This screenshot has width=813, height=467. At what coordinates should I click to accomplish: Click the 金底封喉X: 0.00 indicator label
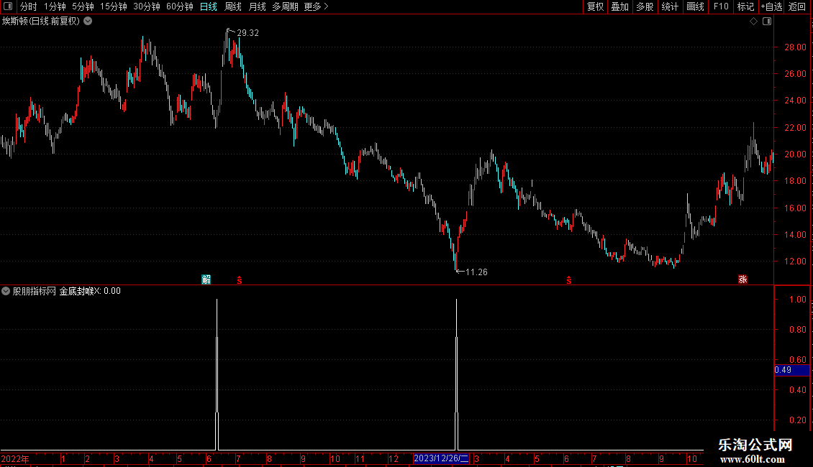click(90, 291)
